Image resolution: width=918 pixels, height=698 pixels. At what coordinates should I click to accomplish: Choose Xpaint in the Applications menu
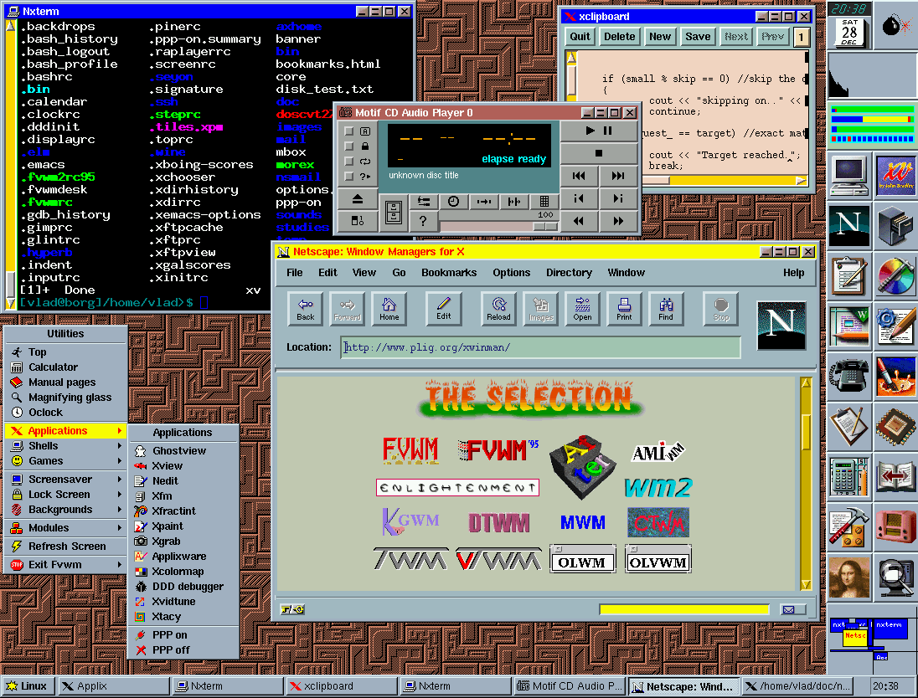(183, 526)
